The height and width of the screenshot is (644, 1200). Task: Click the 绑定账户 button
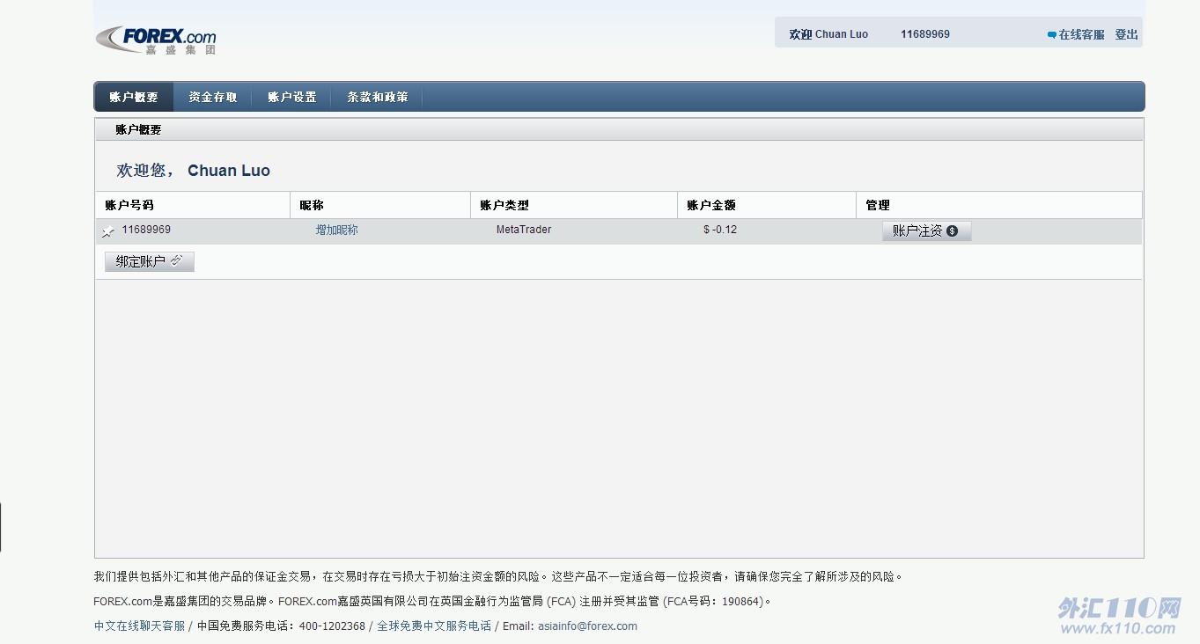150,261
